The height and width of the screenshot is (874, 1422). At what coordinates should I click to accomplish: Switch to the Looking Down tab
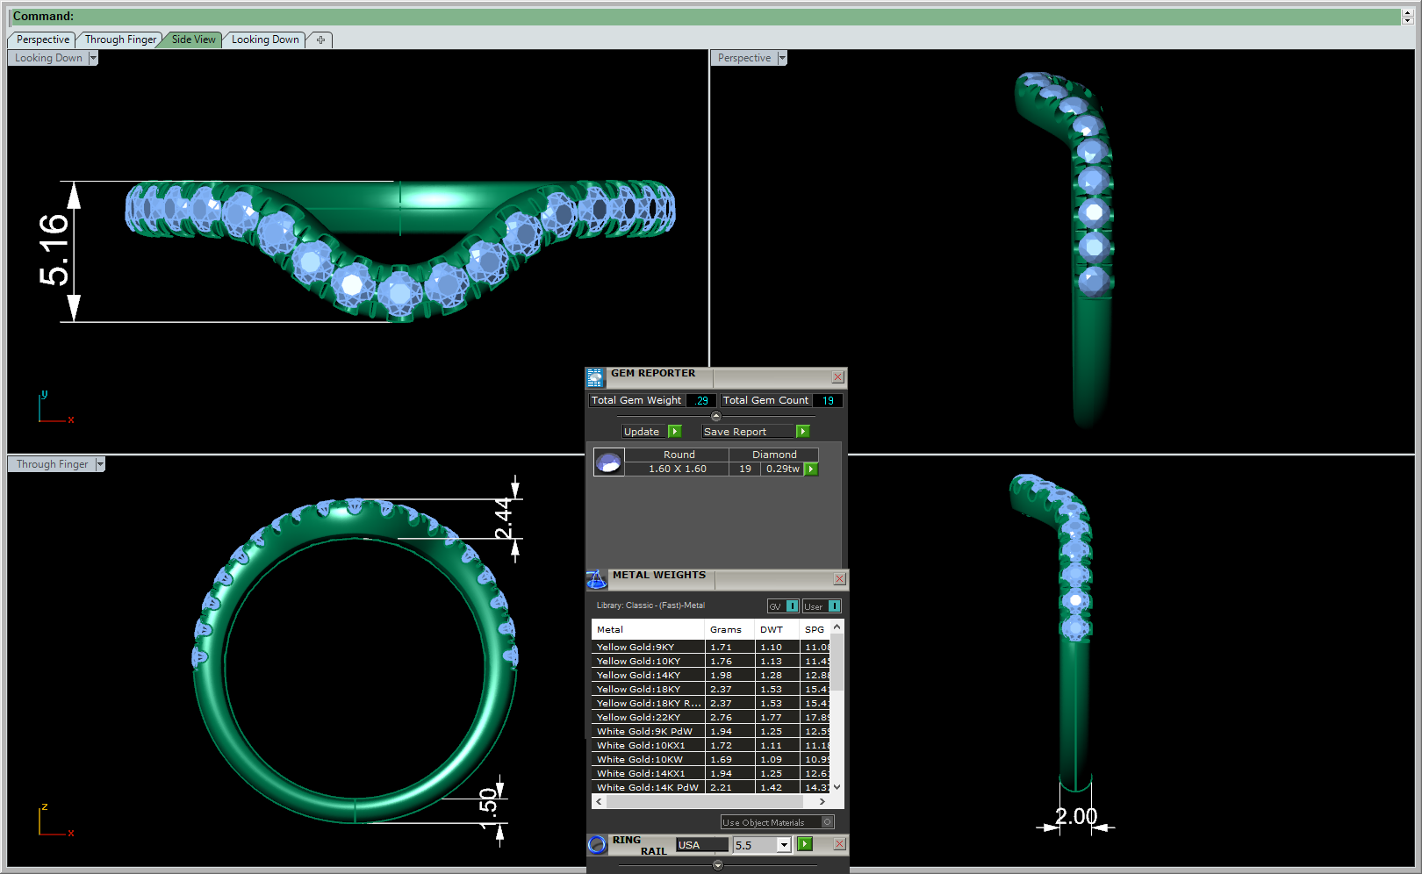(265, 39)
